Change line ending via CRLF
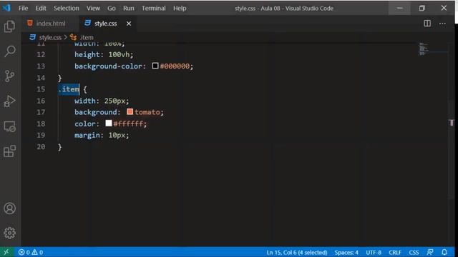The width and height of the screenshot is (458, 257). coord(395,252)
